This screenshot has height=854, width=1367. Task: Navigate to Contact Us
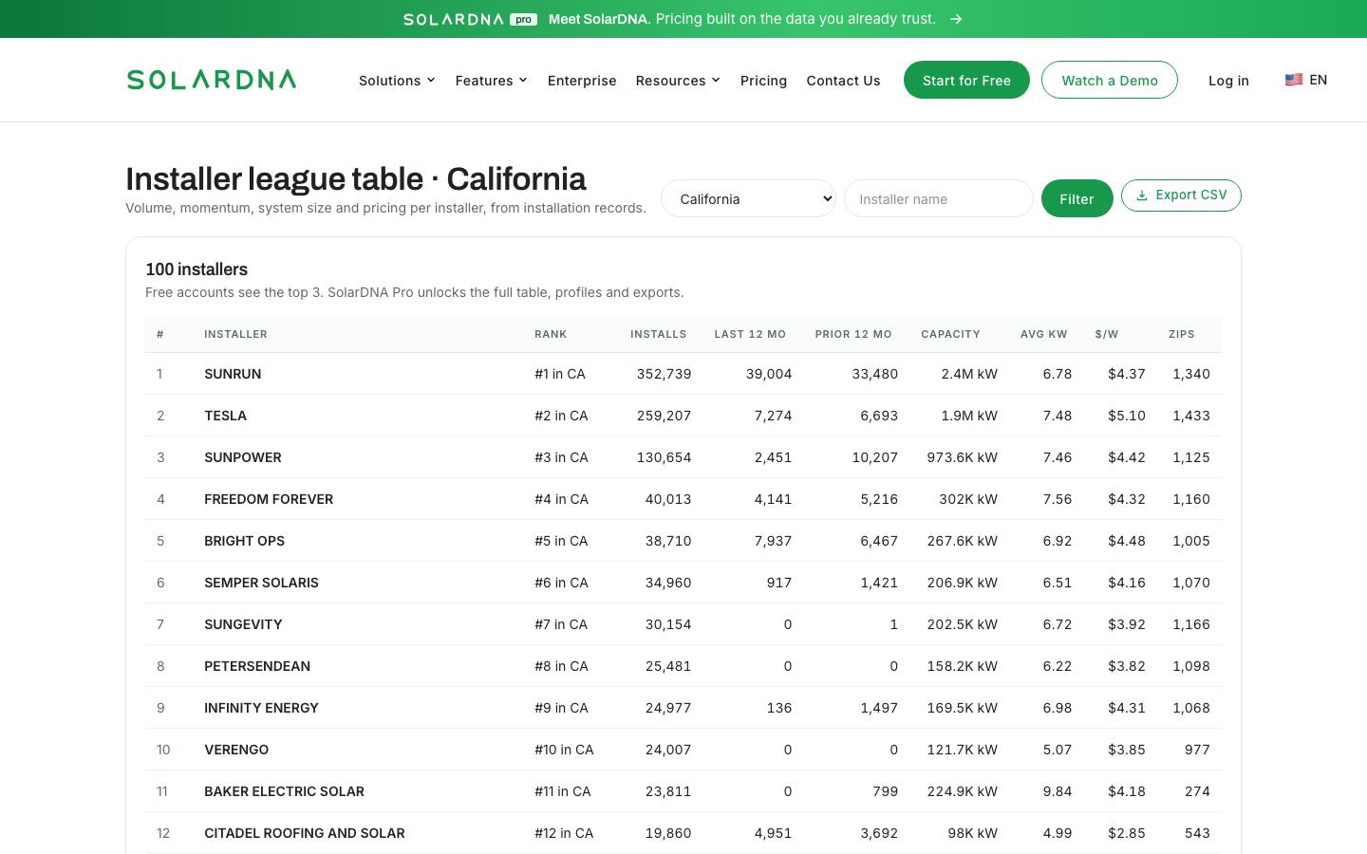click(843, 81)
